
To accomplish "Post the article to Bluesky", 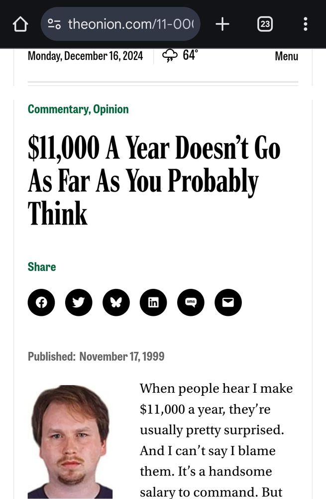I will click(116, 302).
